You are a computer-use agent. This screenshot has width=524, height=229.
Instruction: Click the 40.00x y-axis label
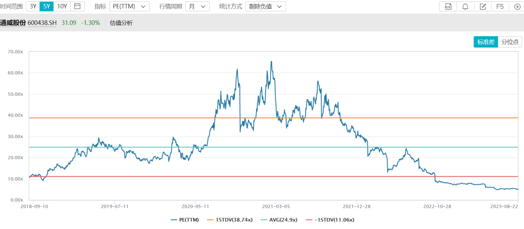[16, 115]
